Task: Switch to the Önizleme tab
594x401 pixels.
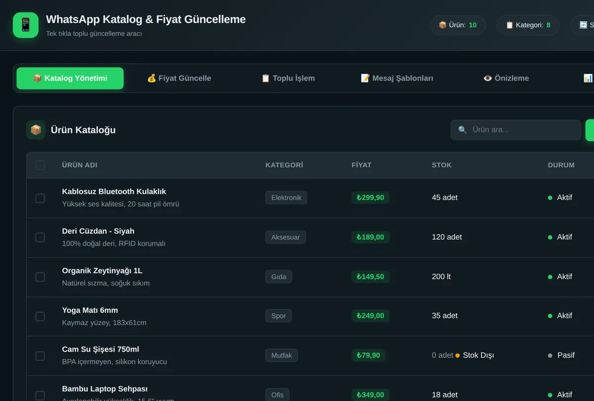Action: 506,78
